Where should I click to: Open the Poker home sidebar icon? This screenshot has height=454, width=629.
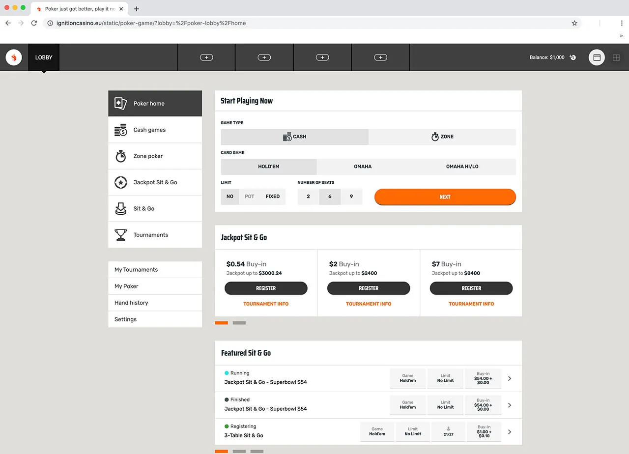tap(120, 103)
